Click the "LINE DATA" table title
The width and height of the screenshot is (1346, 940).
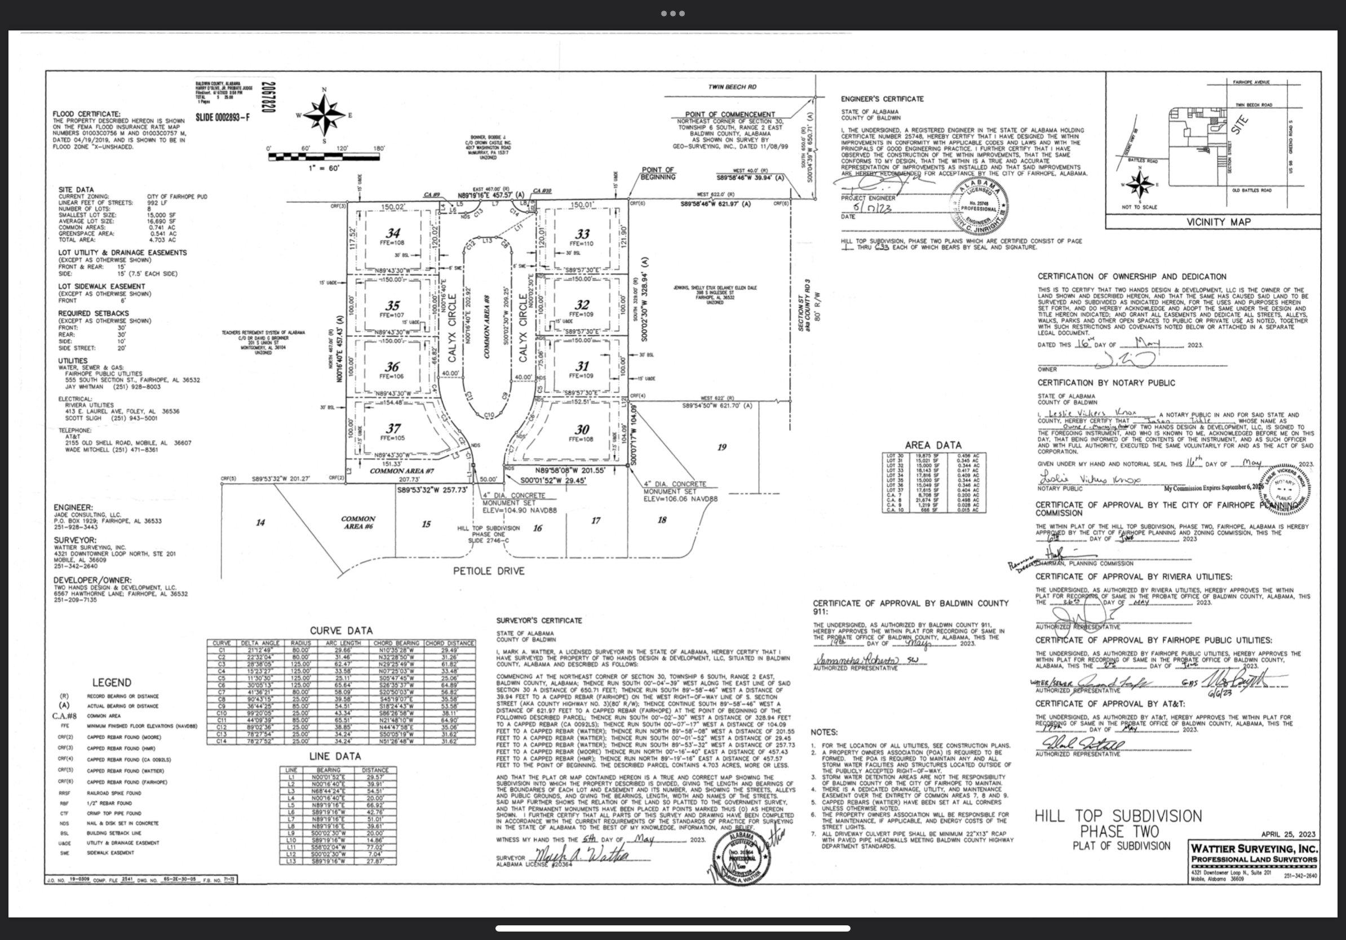335,757
